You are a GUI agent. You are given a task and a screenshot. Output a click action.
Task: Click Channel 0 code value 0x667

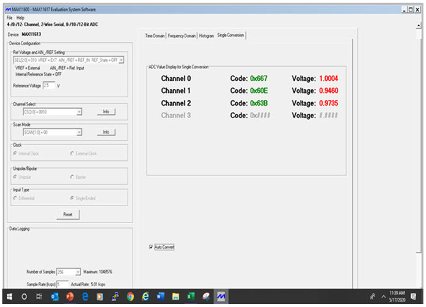tap(259, 79)
